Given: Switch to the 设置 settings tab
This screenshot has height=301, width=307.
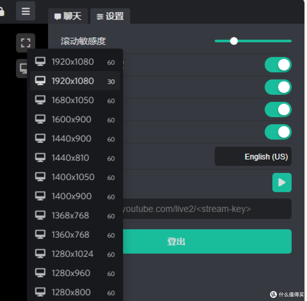Looking at the screenshot, I should [x=110, y=16].
